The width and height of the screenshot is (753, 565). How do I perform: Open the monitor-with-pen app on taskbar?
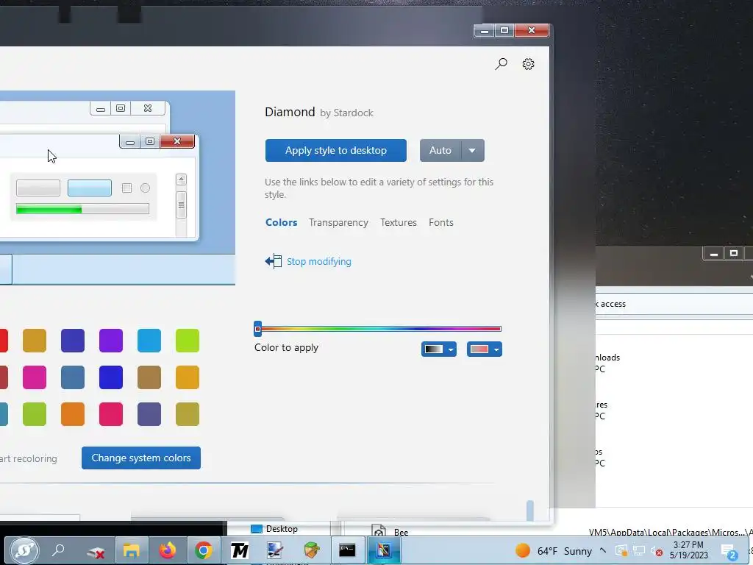[275, 550]
